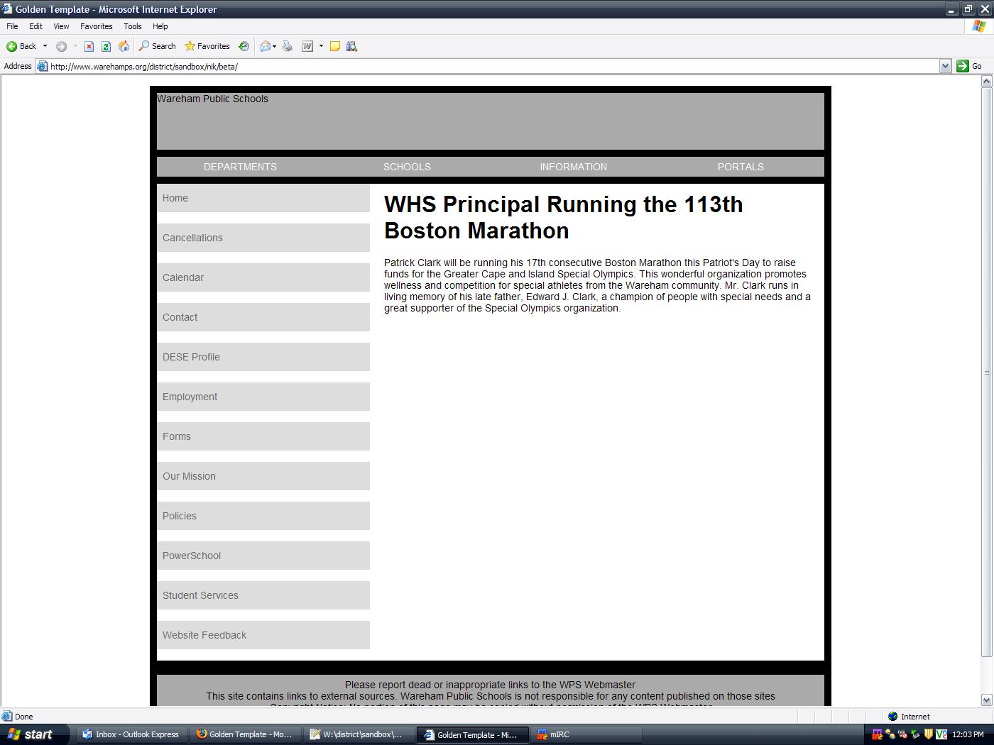Click the page scrollbar down arrow
Screen dimensions: 994x745
click(986, 700)
